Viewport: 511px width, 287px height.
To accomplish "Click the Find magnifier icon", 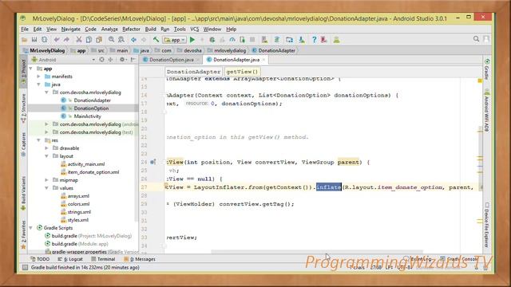I will tap(112, 40).
